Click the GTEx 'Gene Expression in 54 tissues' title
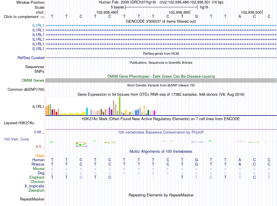This screenshot has height=206, width=277. [x=161, y=95]
